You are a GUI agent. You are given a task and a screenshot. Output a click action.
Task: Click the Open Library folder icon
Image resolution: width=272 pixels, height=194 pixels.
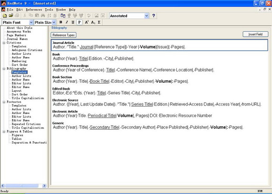[11, 15]
